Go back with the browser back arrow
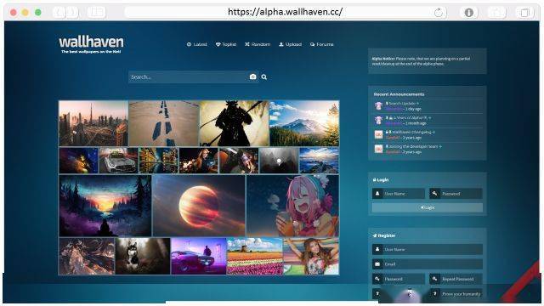544x306 pixels. (59, 13)
